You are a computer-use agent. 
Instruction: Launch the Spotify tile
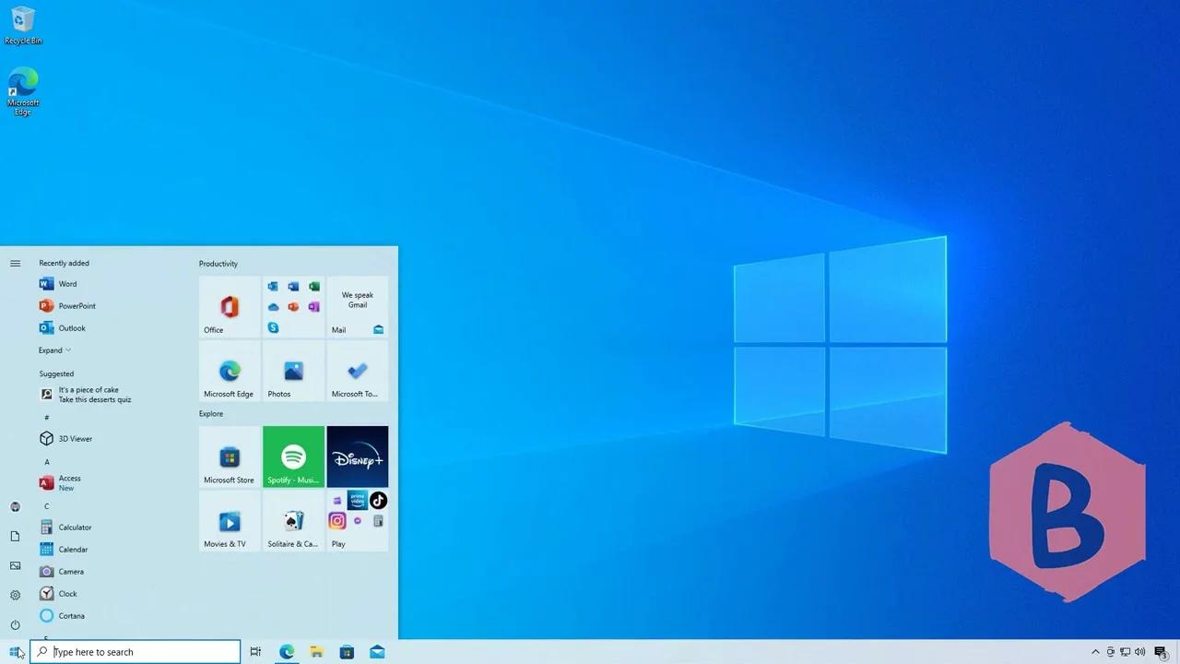coord(293,456)
